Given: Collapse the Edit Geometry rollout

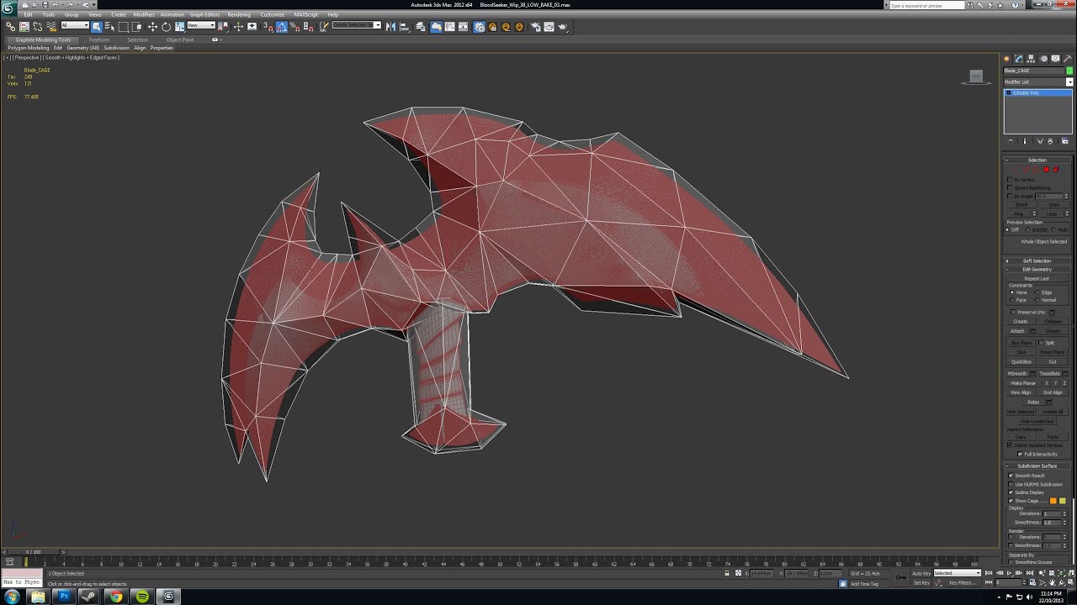Looking at the screenshot, I should 1037,269.
